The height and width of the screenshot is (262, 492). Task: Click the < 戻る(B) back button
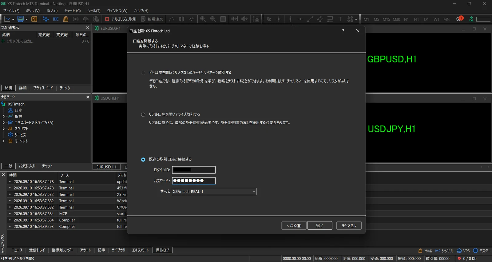tap(294, 225)
